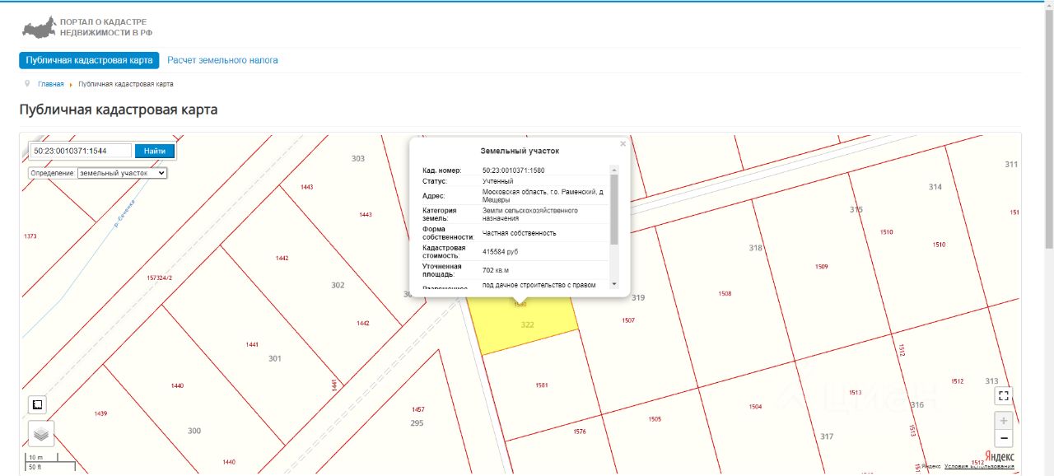Click house number 301 on map

275,359
